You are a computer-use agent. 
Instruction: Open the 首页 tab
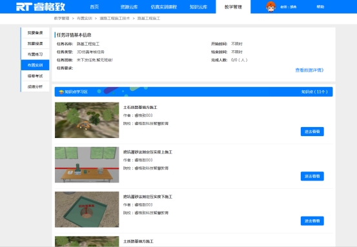point(94,7)
